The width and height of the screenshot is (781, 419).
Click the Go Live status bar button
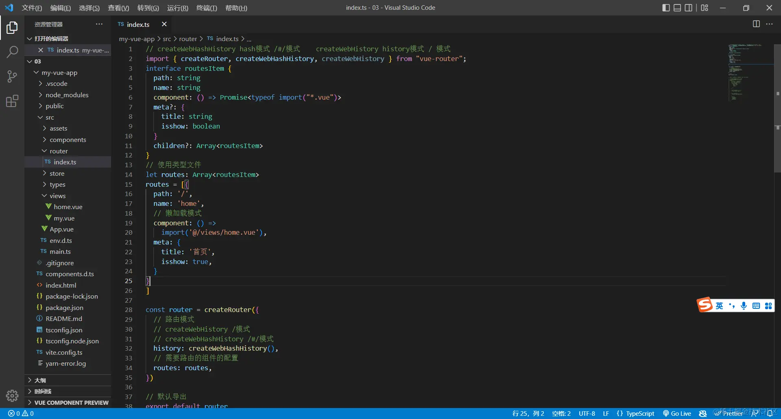tap(677, 413)
